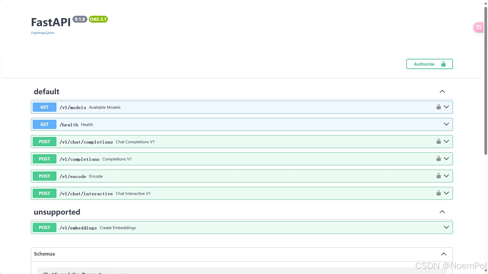Click the 'Create Embeddings' description
Image resolution: width=488 pixels, height=274 pixels.
(118, 228)
